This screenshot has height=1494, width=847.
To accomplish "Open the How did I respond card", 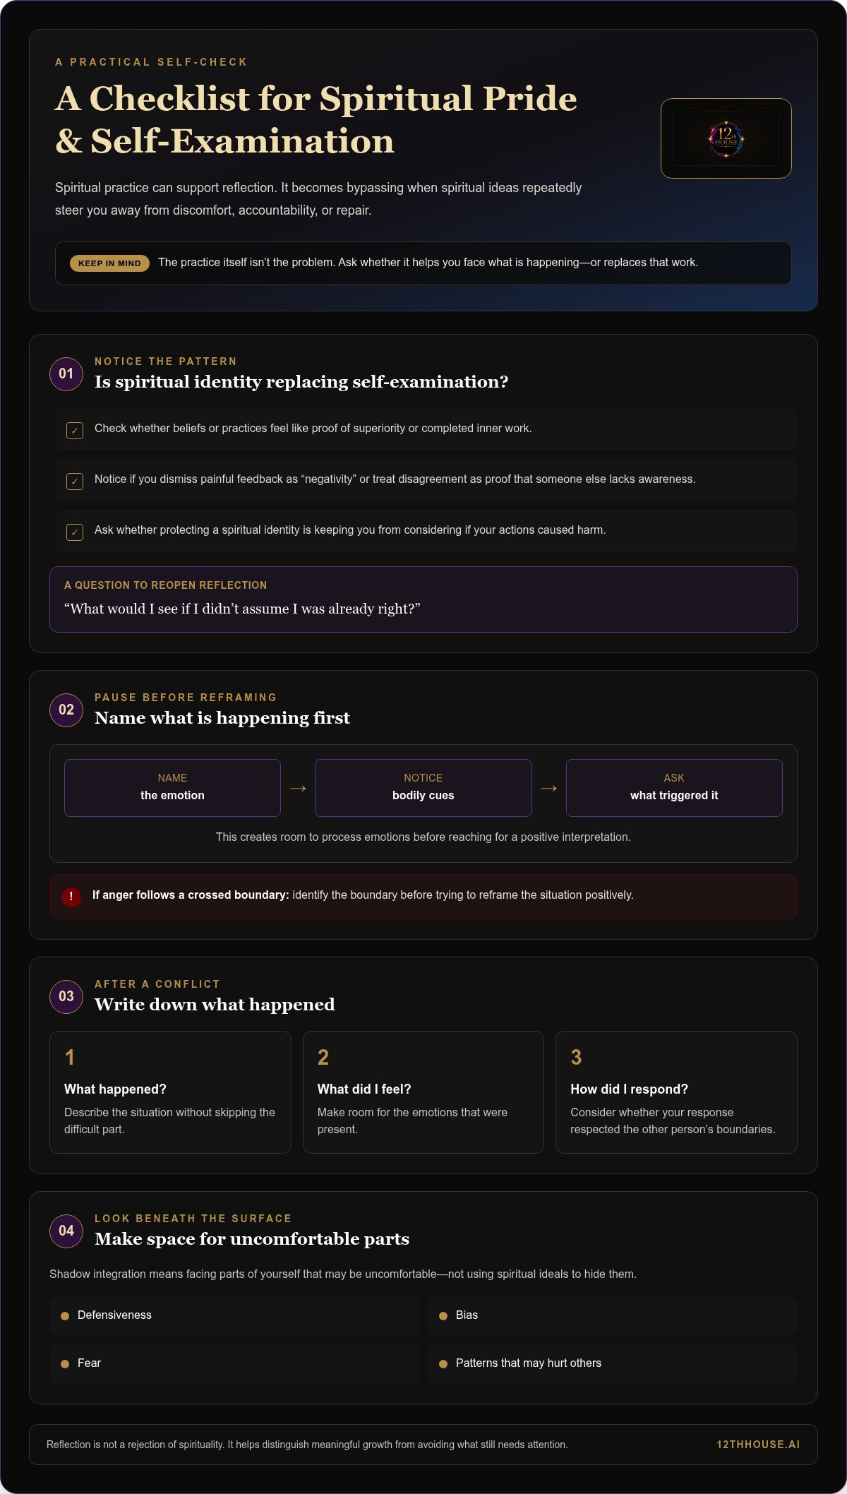I will point(676,1092).
